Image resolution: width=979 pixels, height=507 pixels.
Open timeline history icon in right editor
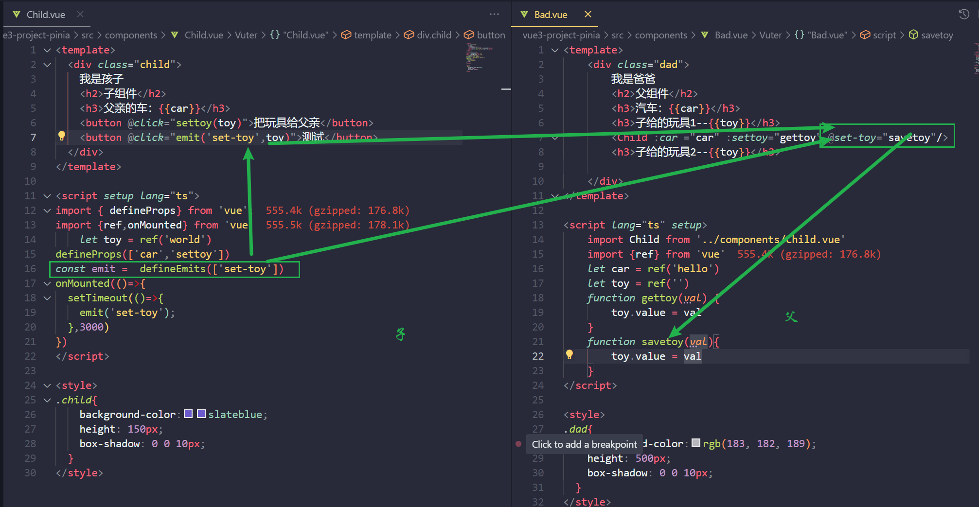(x=964, y=15)
